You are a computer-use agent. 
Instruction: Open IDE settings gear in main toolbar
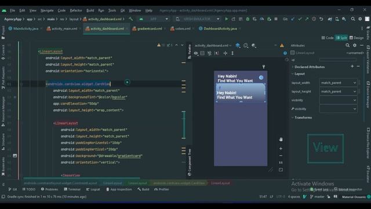(x=360, y=19)
